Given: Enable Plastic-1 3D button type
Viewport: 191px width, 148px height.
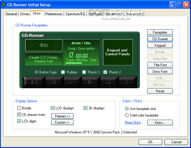Looking at the screenshot, I should (x=84, y=72).
